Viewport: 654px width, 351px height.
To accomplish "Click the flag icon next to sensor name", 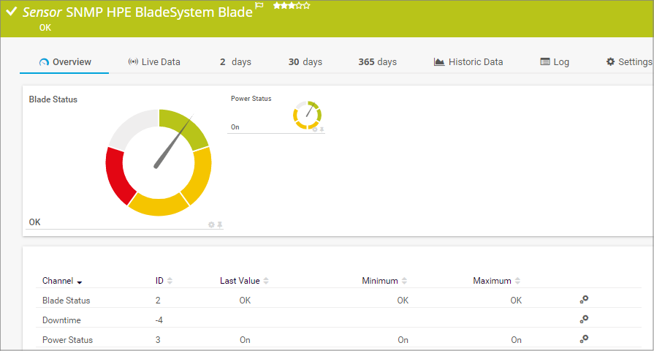I will (259, 6).
